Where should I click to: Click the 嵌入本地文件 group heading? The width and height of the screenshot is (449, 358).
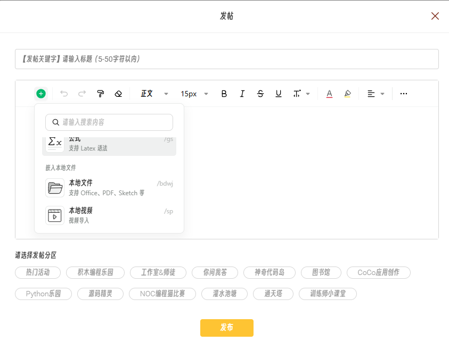pos(61,168)
